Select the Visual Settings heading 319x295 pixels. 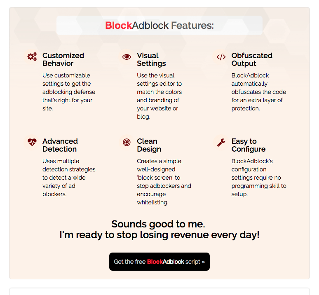click(151, 59)
